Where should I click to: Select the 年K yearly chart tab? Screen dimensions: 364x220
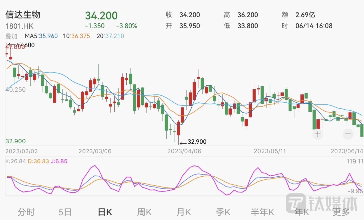(302, 212)
